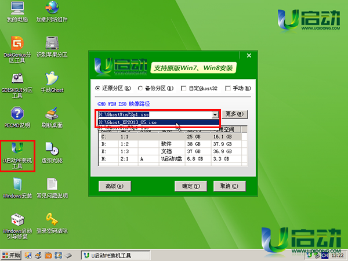This screenshot has height=261, width=348.
Task: Launch DiskGenius分区工具 icon
Action: coord(17,49)
